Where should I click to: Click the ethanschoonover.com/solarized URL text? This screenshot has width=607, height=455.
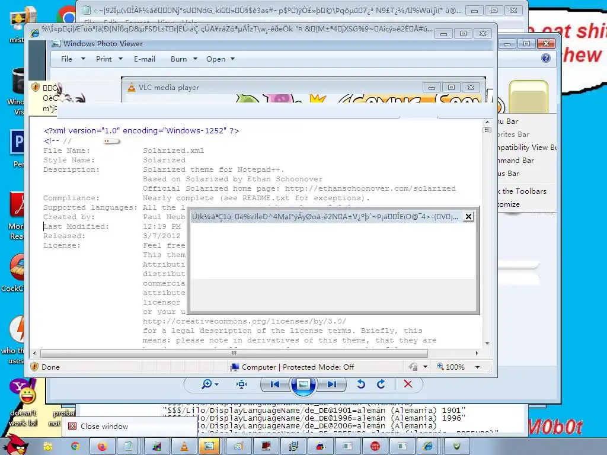[370, 188]
